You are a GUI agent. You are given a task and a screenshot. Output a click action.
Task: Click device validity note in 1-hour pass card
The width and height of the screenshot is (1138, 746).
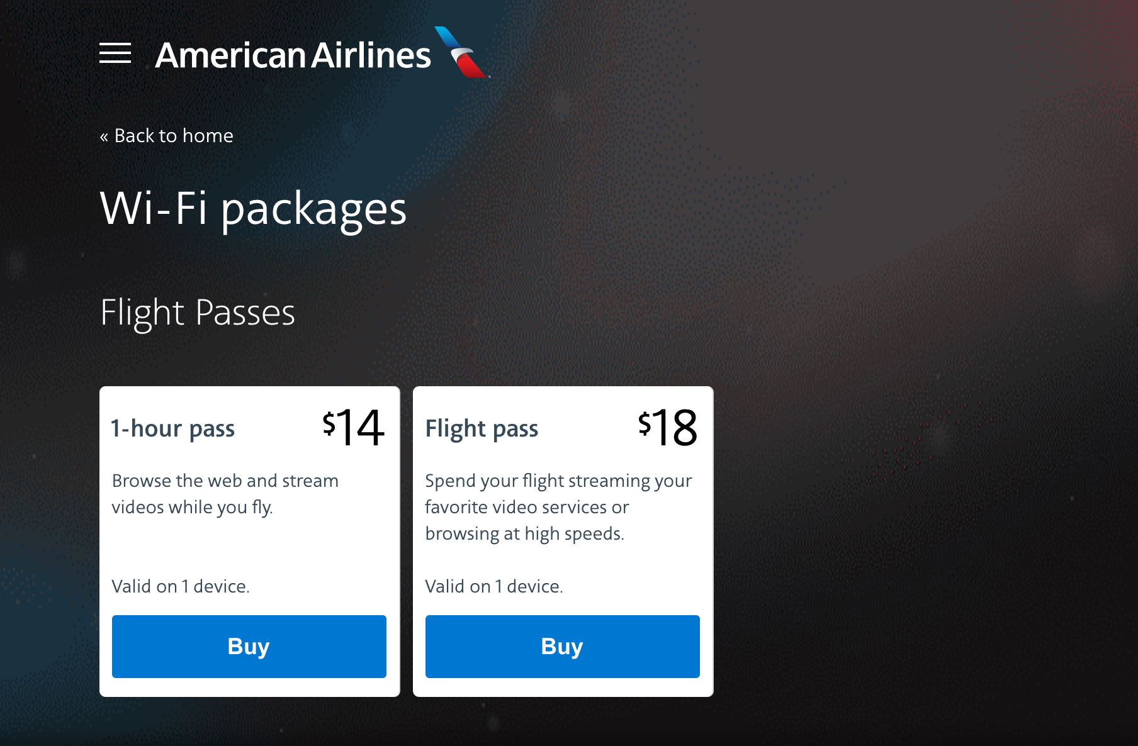(x=181, y=586)
